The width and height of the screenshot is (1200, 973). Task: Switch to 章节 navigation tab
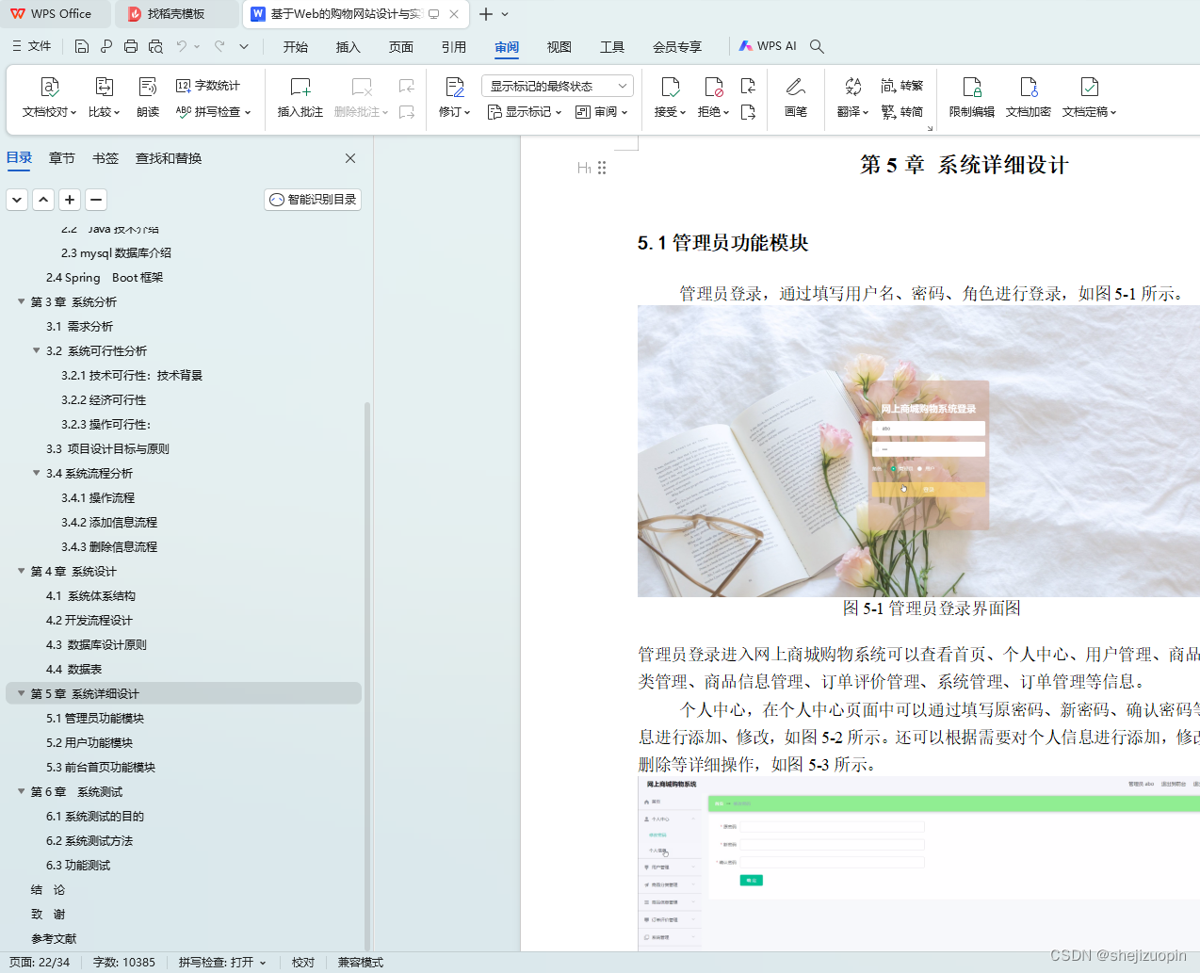pos(62,158)
